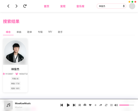
Task: Select the MoeJue artist label
Action: [x=19, y=107]
